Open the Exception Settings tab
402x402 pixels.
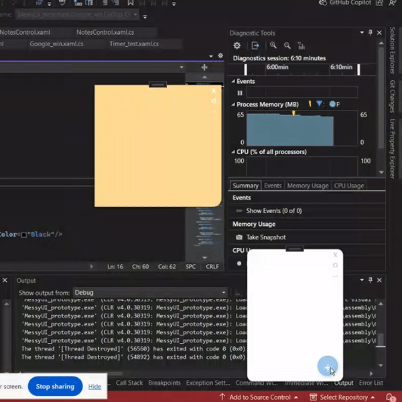[208, 383]
